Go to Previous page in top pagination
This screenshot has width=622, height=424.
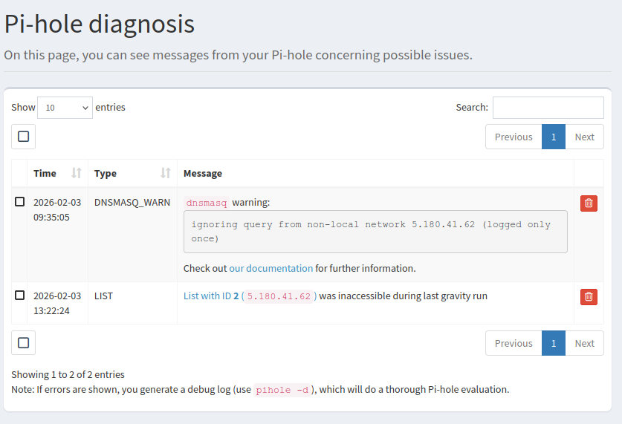514,137
